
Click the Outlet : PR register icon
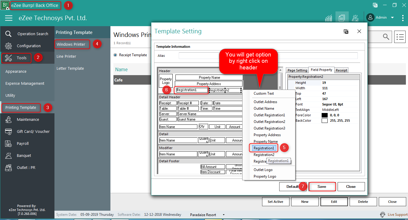(8, 167)
